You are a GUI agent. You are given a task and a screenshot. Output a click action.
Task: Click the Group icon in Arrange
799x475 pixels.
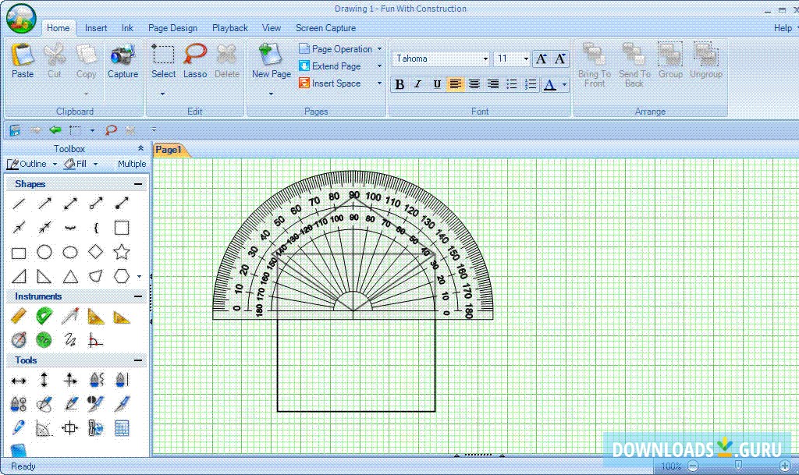click(670, 55)
